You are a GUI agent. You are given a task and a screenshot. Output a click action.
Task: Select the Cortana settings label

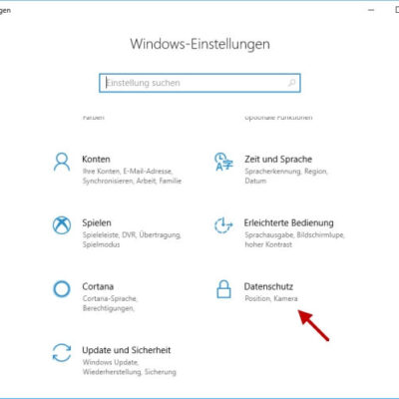coord(98,286)
